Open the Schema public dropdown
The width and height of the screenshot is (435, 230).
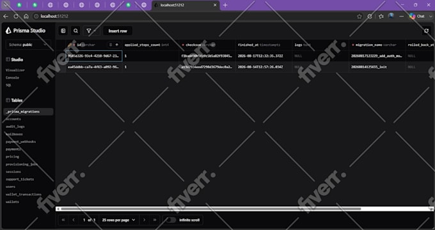click(x=28, y=45)
